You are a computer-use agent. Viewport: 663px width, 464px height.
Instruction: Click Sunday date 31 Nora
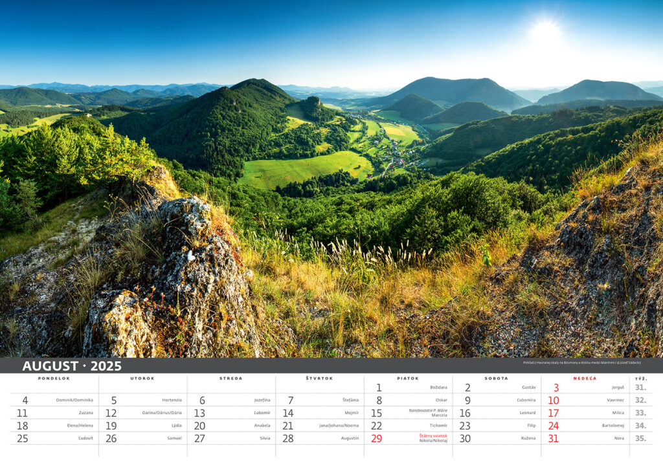coord(585,438)
